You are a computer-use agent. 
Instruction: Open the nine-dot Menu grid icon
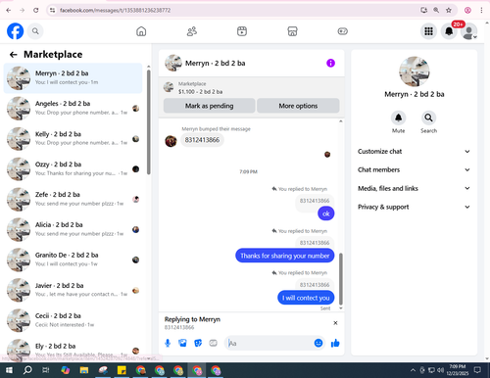[428, 31]
